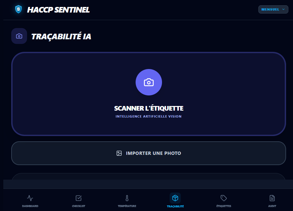The image size is (293, 211).
Task: Click the HACCP SENTINEL title text
Action: click(x=58, y=10)
